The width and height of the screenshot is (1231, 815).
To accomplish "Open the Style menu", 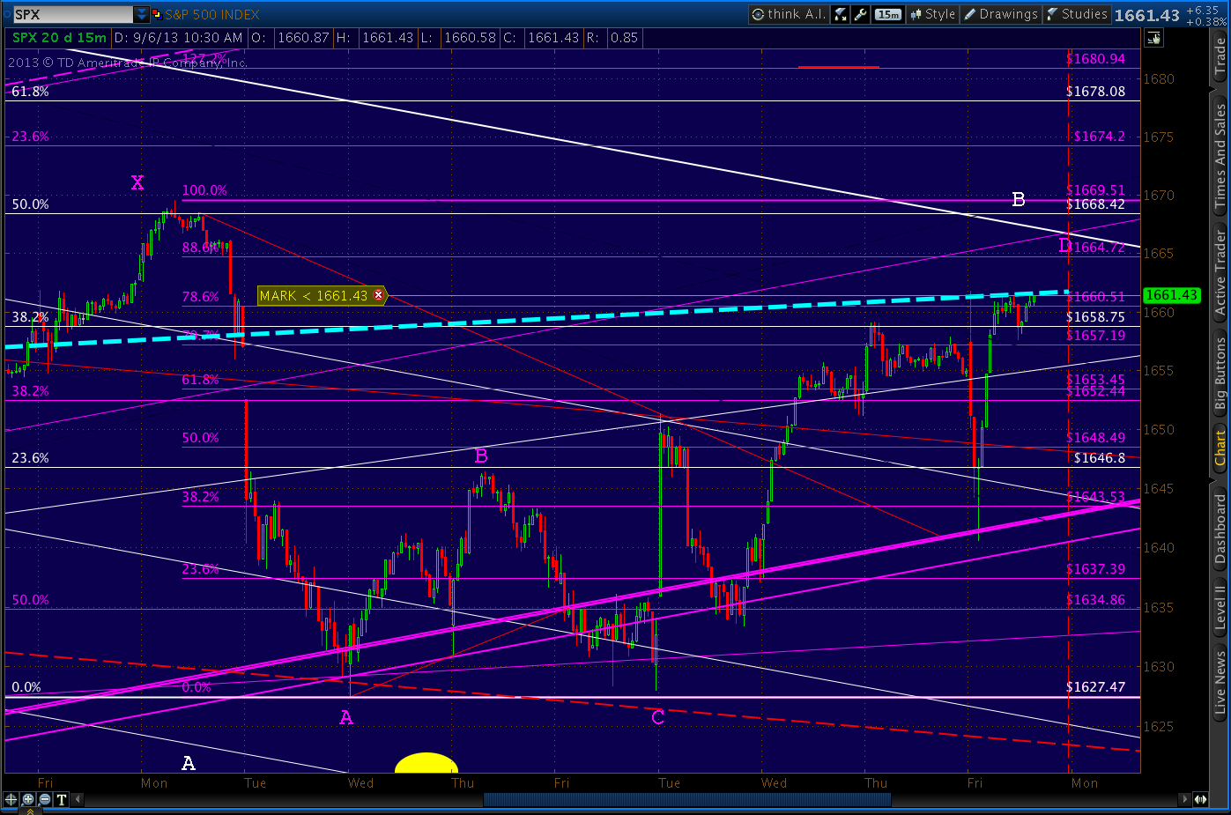I will [933, 14].
